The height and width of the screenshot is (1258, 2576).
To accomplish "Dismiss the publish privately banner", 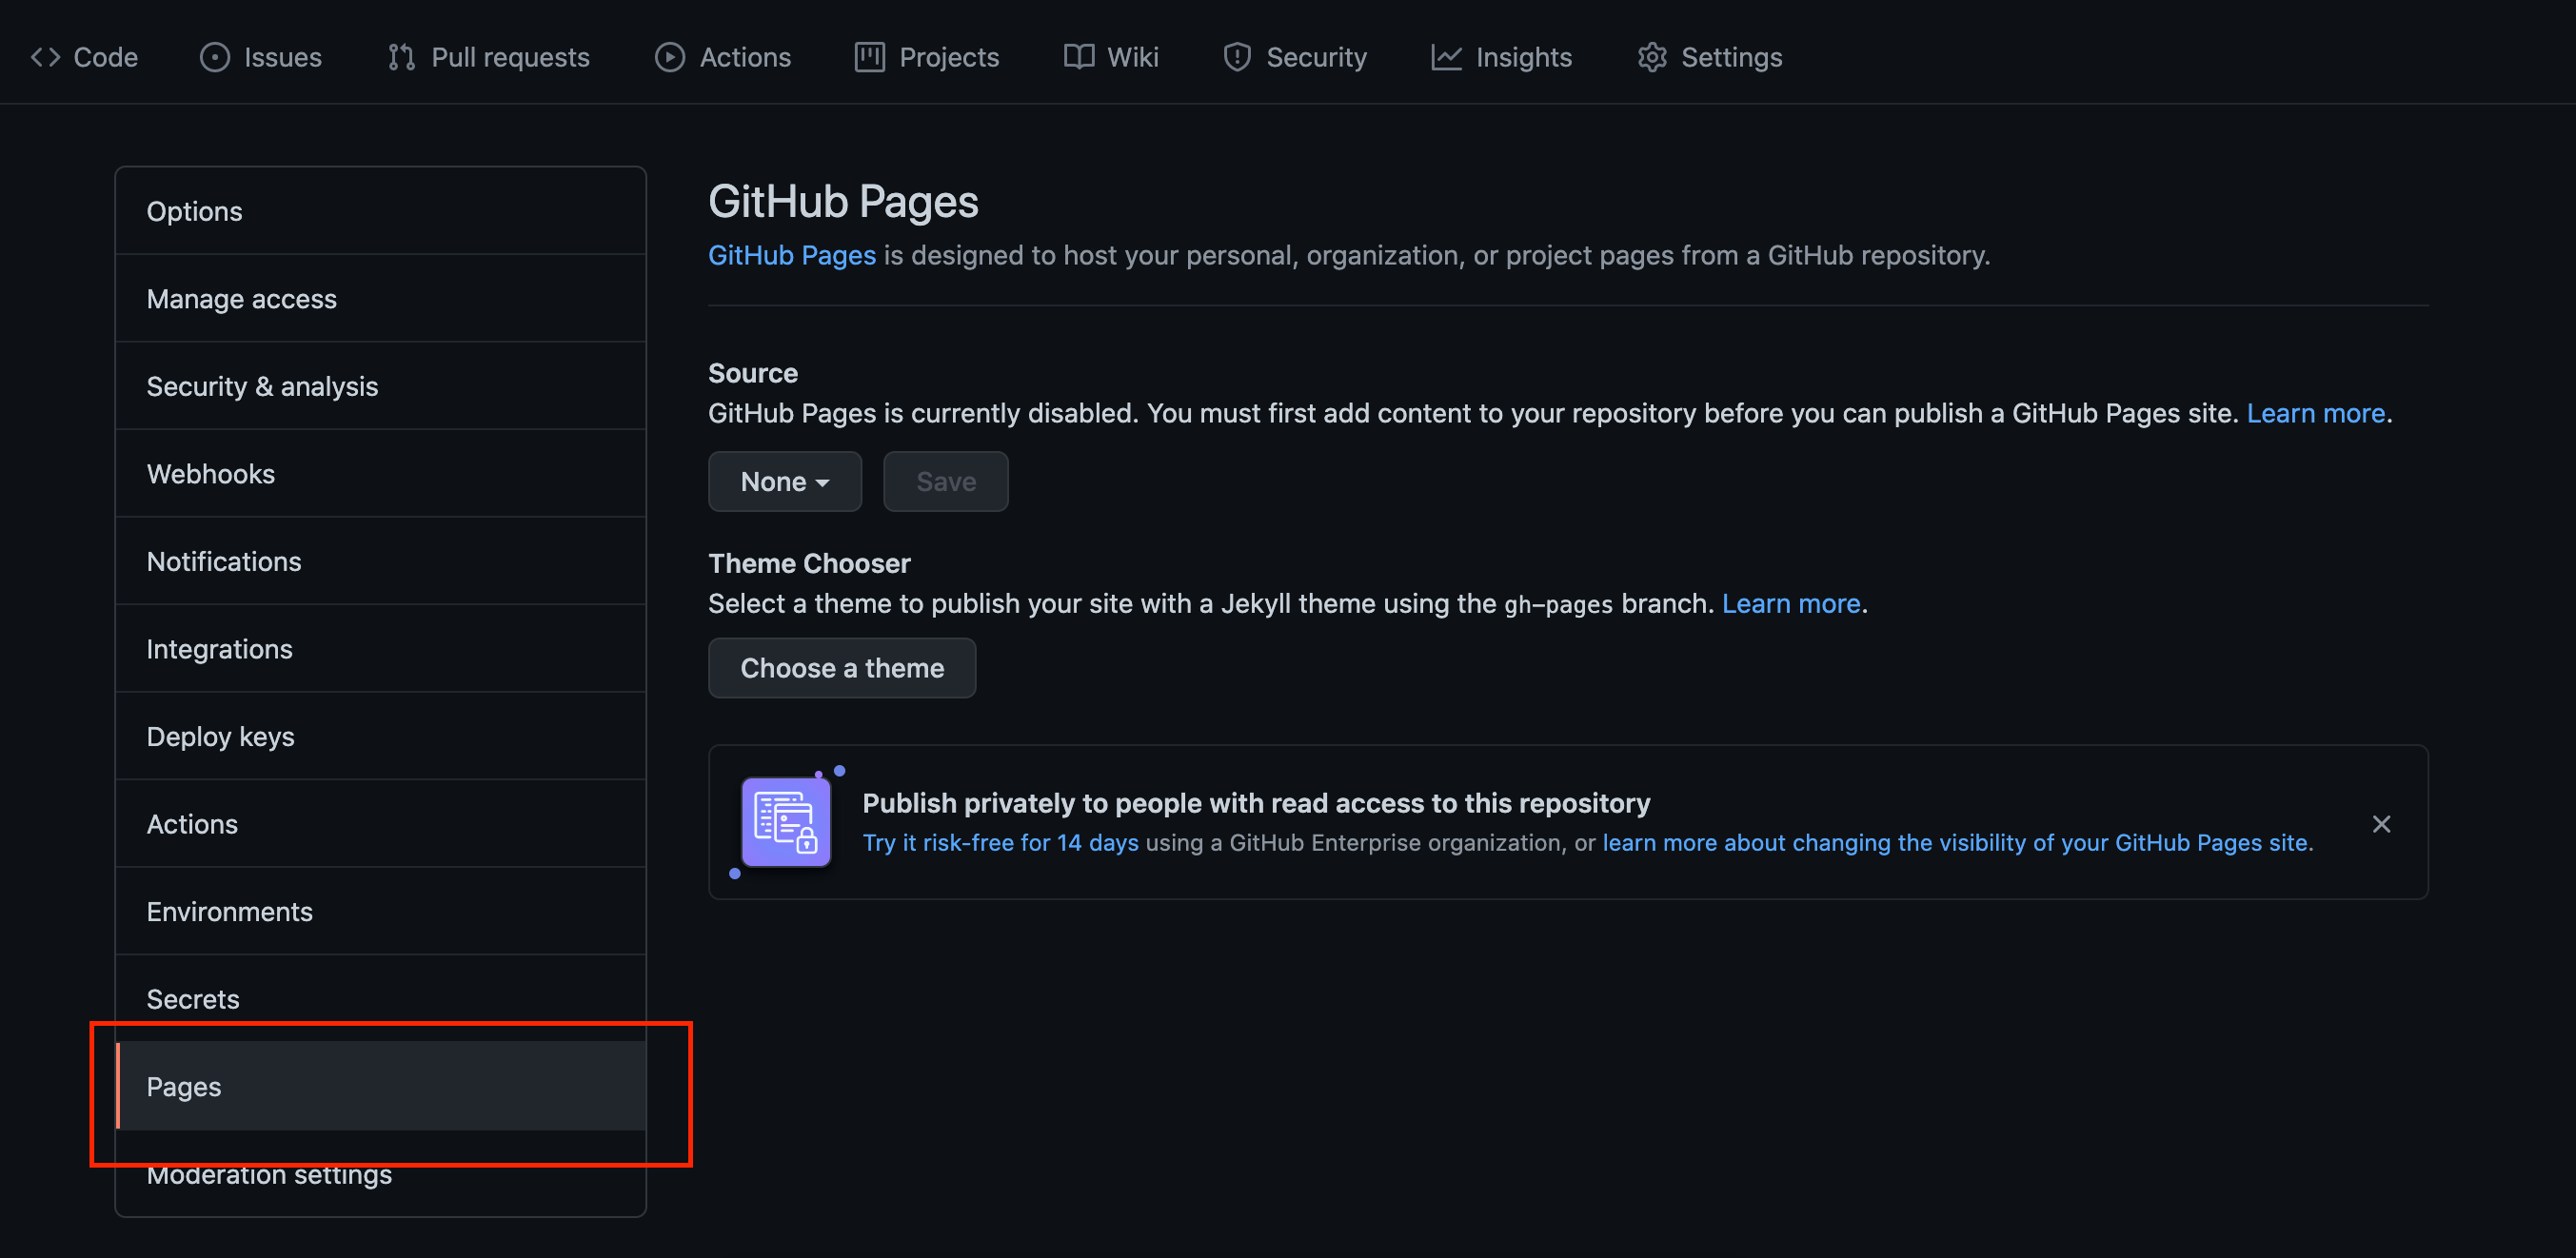I will (x=2381, y=824).
